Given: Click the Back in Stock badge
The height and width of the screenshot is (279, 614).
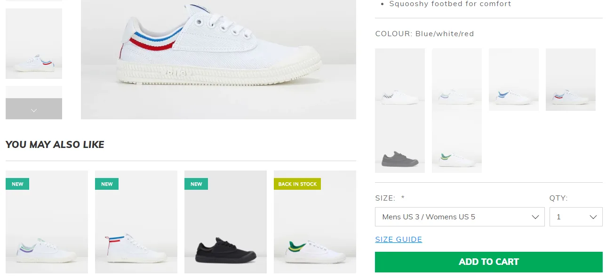Looking at the screenshot, I should click(x=297, y=184).
